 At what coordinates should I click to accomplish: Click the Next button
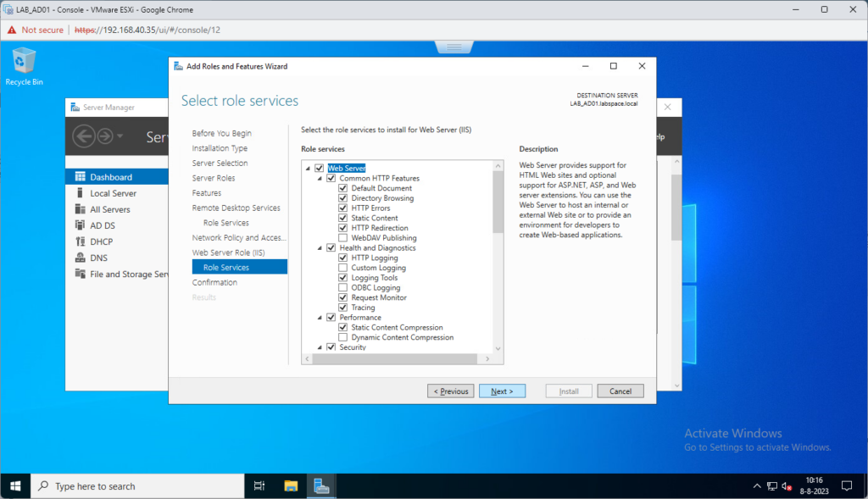(x=502, y=391)
